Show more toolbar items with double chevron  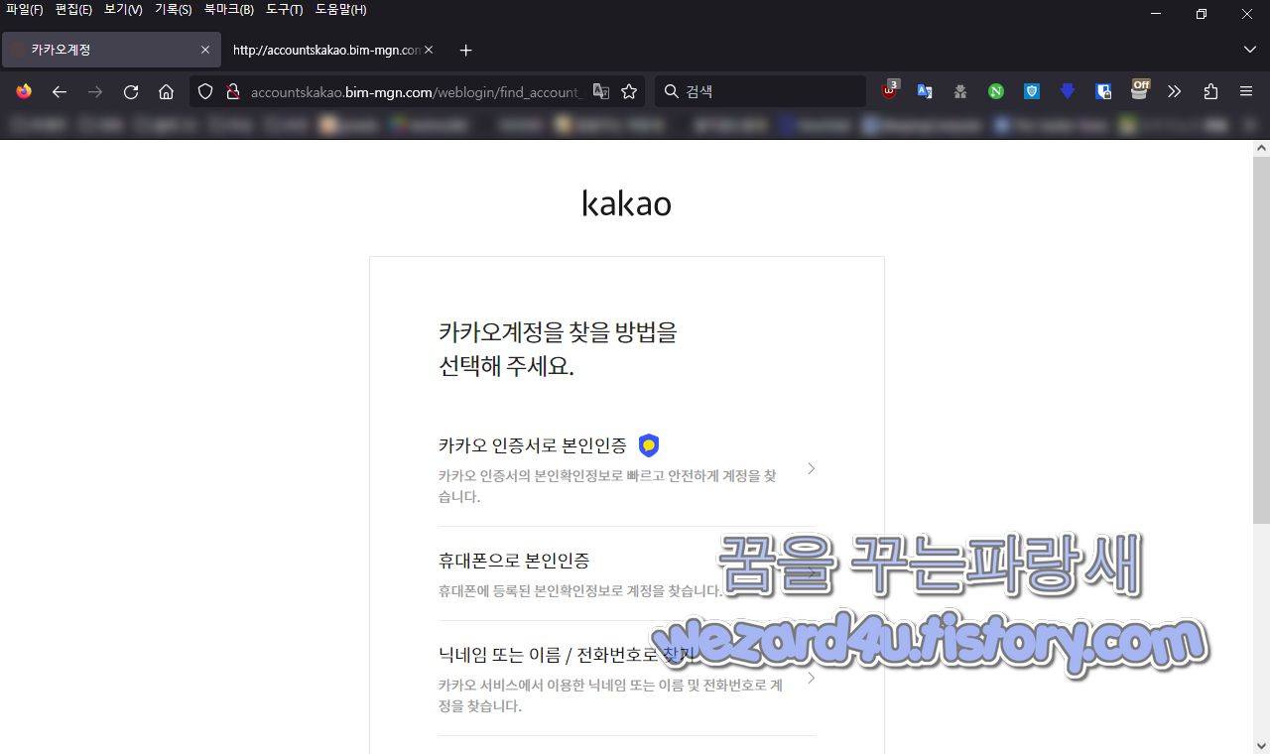[1175, 91]
